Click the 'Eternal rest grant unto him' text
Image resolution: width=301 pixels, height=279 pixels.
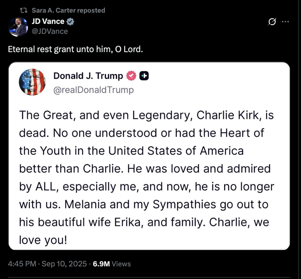coord(75,49)
